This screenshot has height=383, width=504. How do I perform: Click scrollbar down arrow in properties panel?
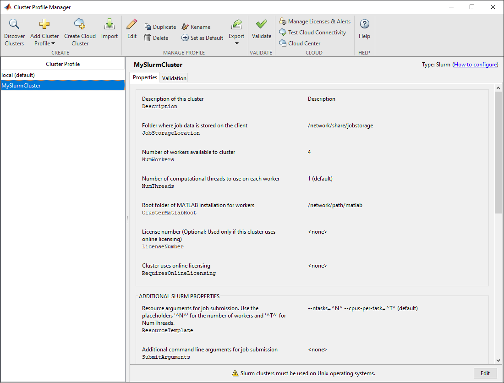coord(498,361)
